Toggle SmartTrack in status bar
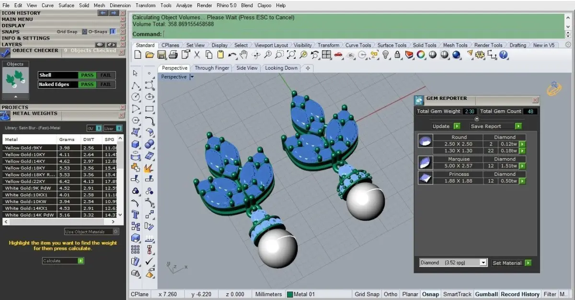This screenshot has width=575, height=300. coord(457,294)
